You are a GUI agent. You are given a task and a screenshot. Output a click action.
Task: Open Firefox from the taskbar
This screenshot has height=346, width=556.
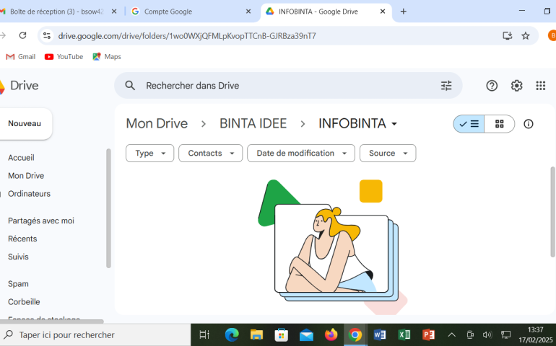click(331, 334)
